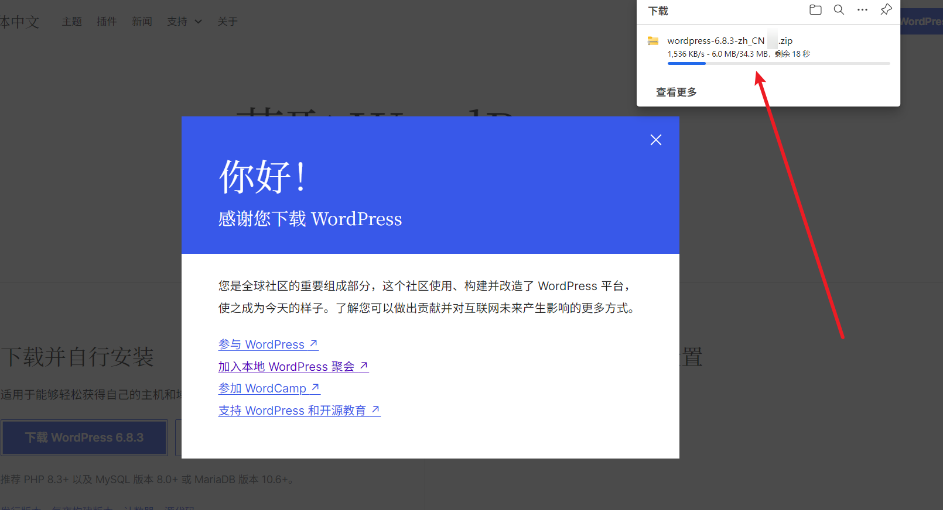Expand the 支持 dropdown menu
The width and height of the screenshot is (943, 510).
click(x=184, y=22)
